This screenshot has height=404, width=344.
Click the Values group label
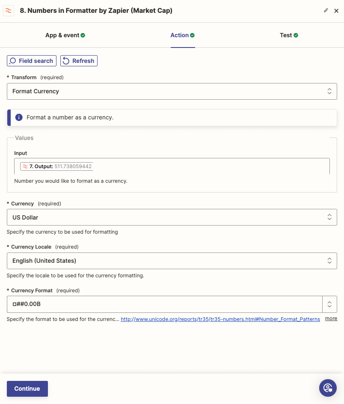click(x=24, y=138)
